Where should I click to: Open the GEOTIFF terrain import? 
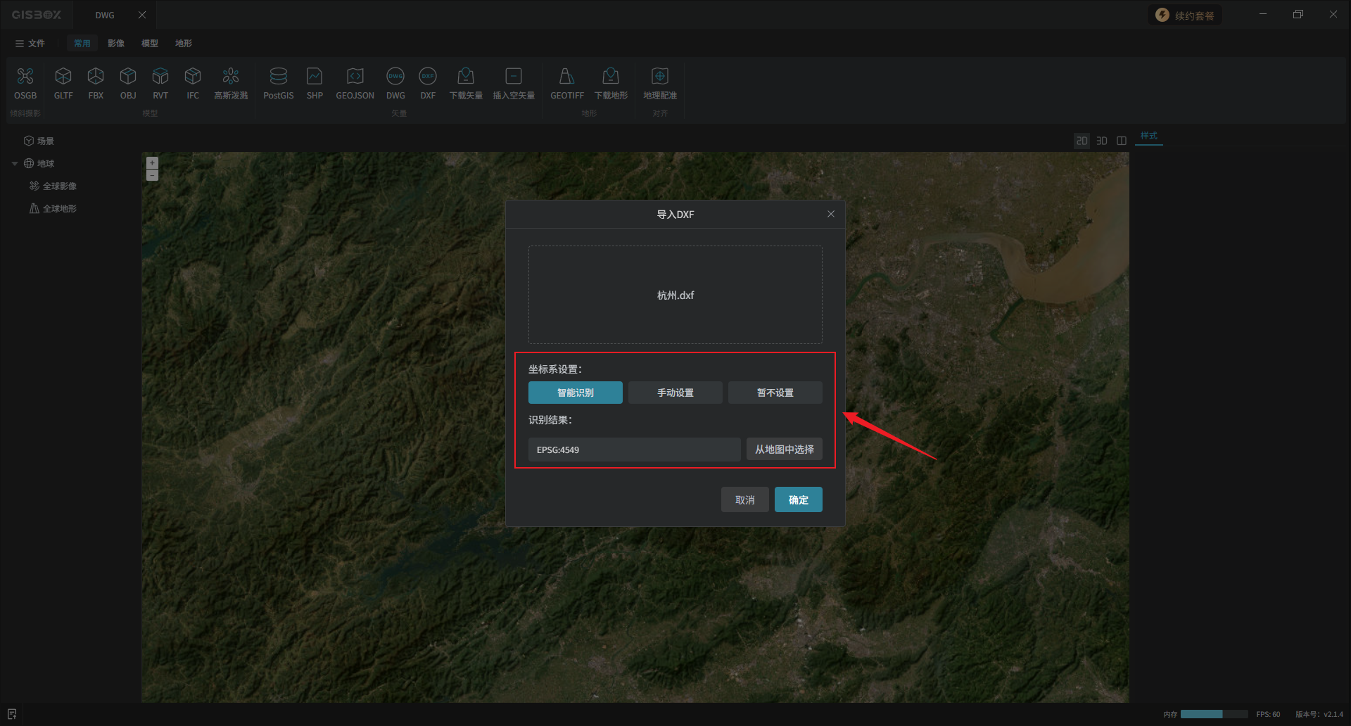pyautogui.click(x=566, y=77)
